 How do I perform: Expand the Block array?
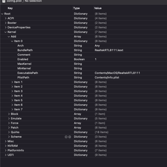(x=9, y=114)
